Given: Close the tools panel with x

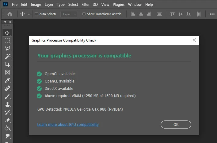Looking at the screenshot, I should pos(10,22).
